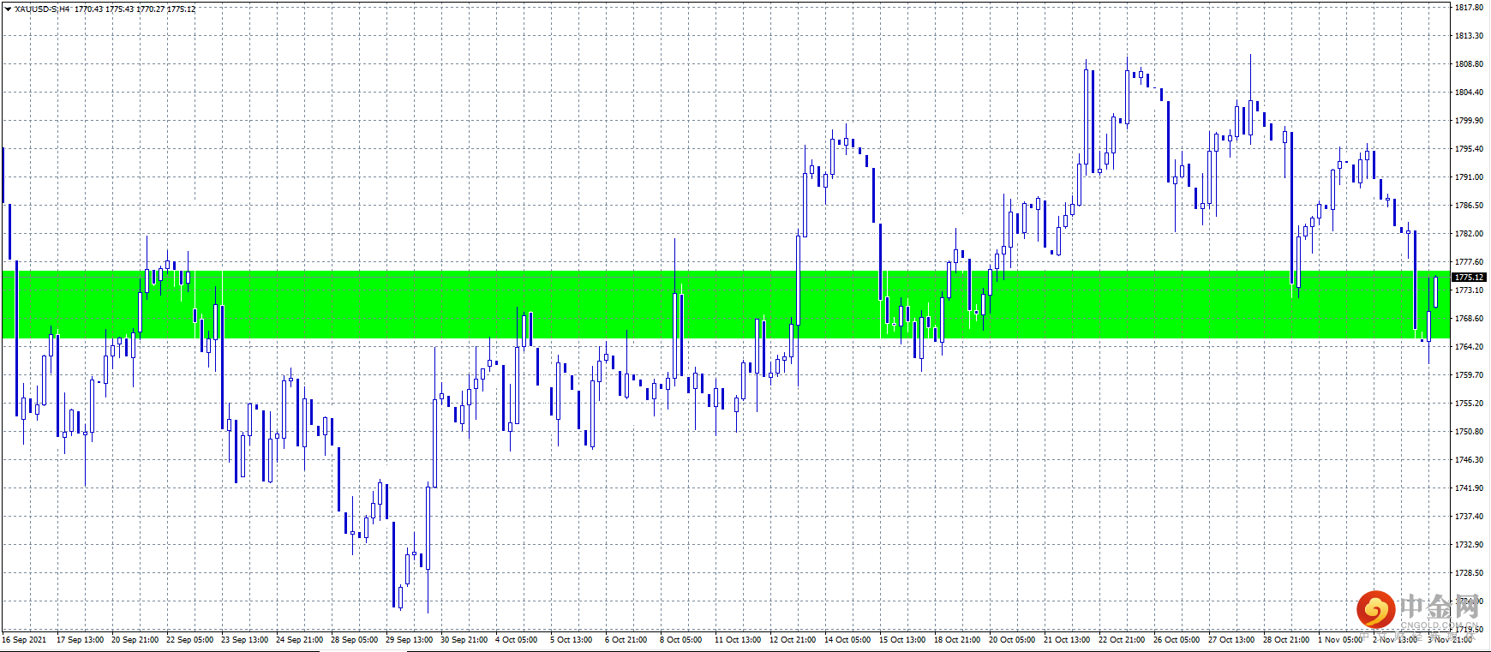The image size is (1491, 652).
Task: Click the 4 Oct 05:00 time label
Action: click(x=516, y=640)
